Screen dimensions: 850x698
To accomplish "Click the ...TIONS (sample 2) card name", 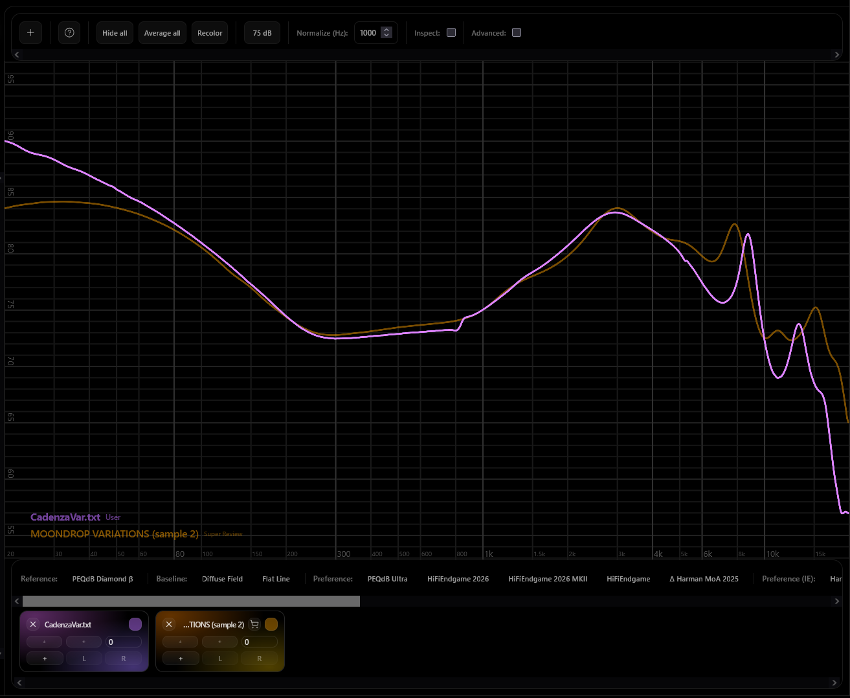I will pyautogui.click(x=214, y=625).
